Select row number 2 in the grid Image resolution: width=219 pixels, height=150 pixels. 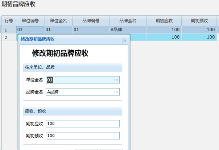tap(6, 37)
